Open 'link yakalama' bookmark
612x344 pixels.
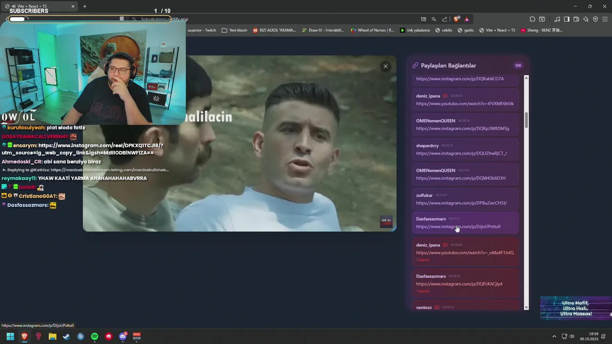(415, 30)
